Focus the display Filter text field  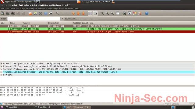34,19
